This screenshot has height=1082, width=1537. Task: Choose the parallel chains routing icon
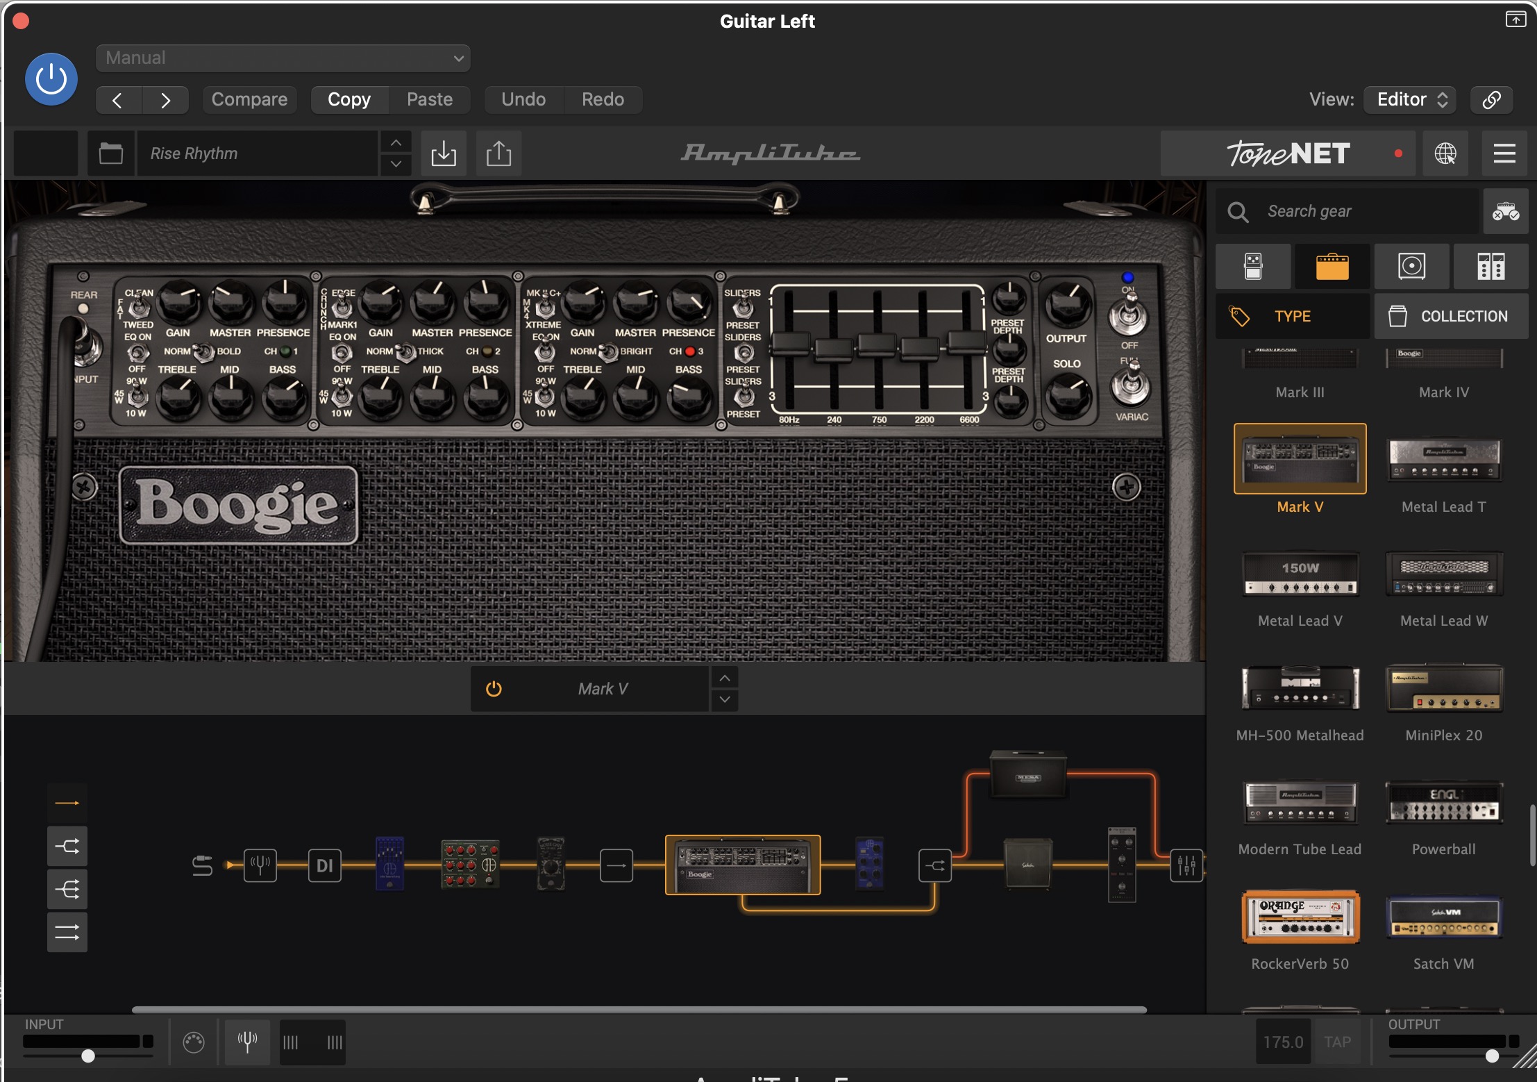coord(67,933)
